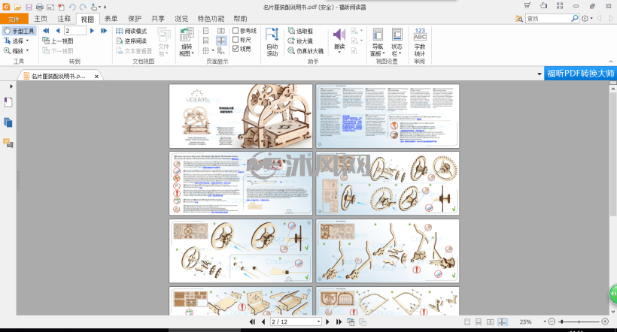Enable reading mode (阅读模式)
Viewport: 617px width, 332px height.
click(132, 31)
